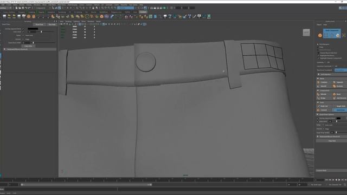The image size is (347, 195).
Task: Click Clear Dots in Modeling Toolkit
Action: click(x=331, y=141)
